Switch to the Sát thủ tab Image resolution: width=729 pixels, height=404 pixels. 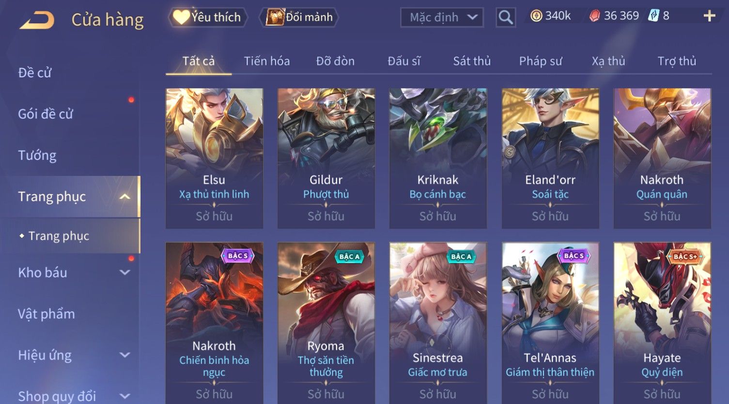tap(472, 61)
